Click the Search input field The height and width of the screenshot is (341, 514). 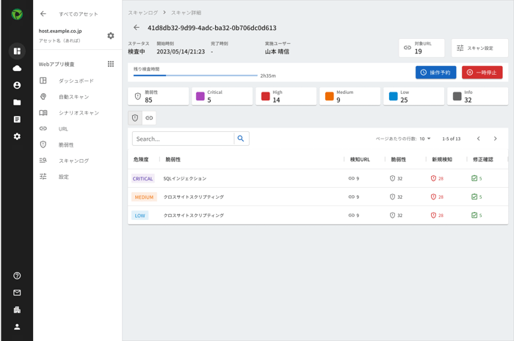coord(184,139)
